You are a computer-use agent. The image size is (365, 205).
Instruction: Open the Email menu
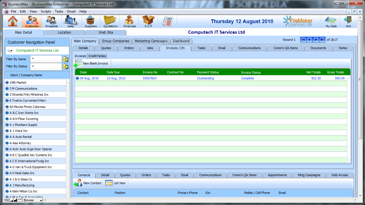71,11
